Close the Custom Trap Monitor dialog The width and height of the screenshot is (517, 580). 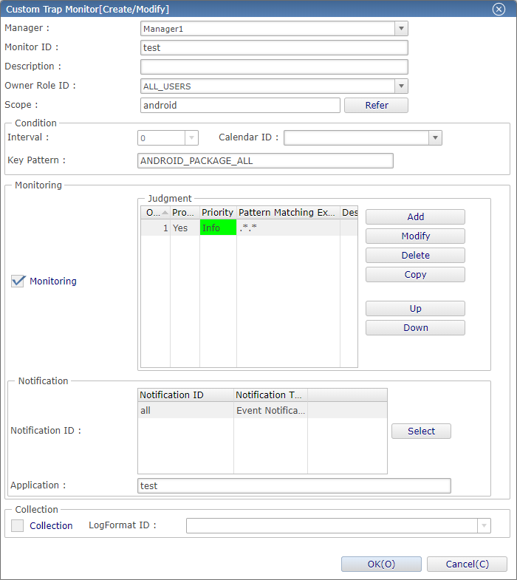(x=499, y=9)
